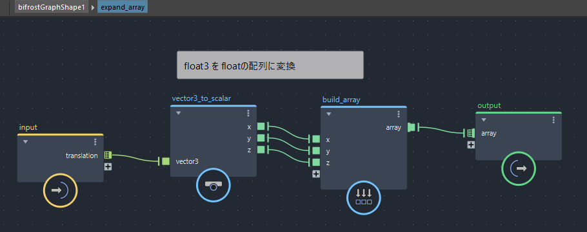Collapse the build_array node triangle
Screen dimensions: 587x232
pos(329,114)
